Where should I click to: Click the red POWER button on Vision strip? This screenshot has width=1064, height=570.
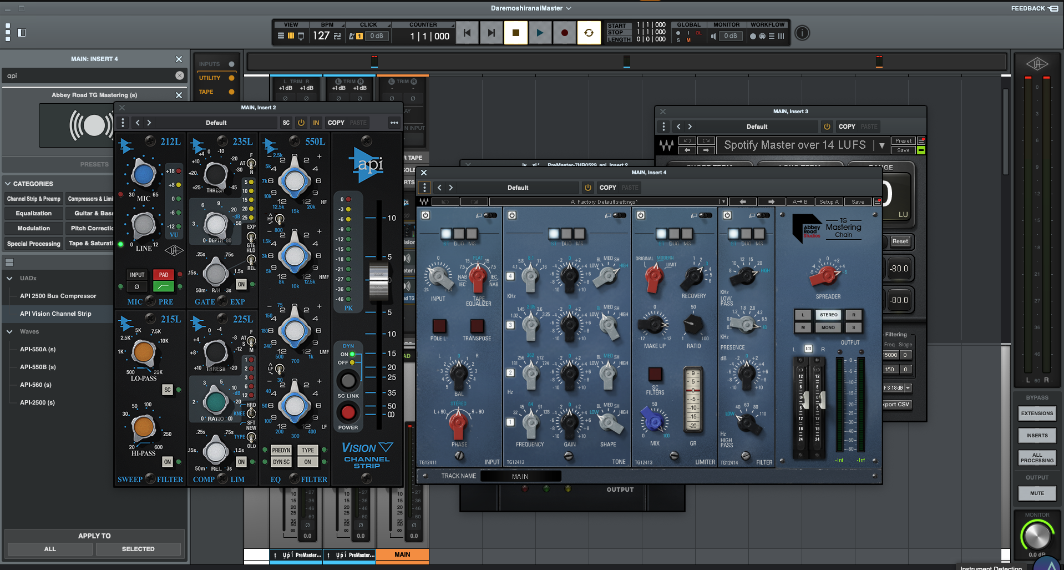click(x=348, y=412)
